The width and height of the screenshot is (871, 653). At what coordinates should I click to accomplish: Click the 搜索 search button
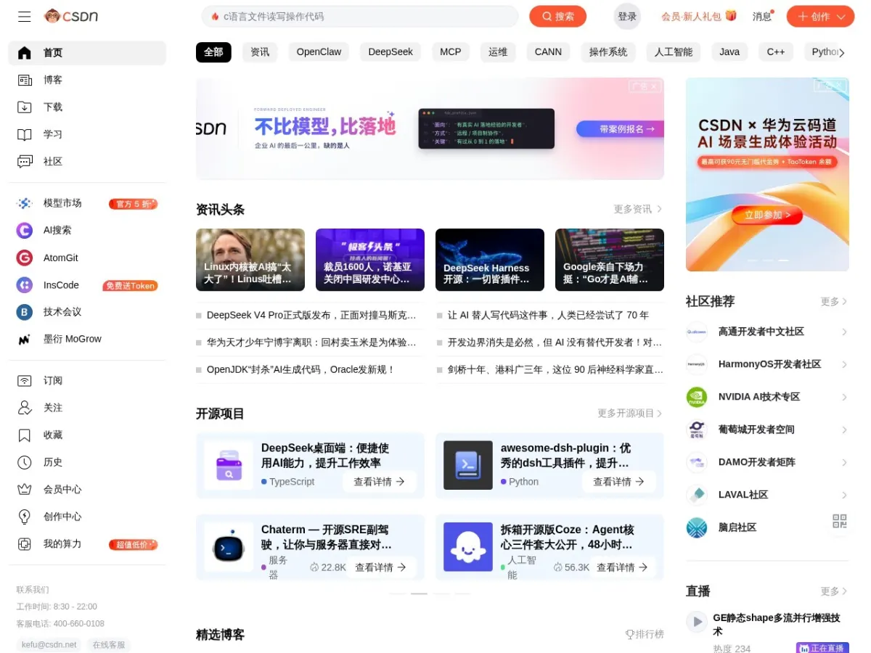pyautogui.click(x=557, y=17)
